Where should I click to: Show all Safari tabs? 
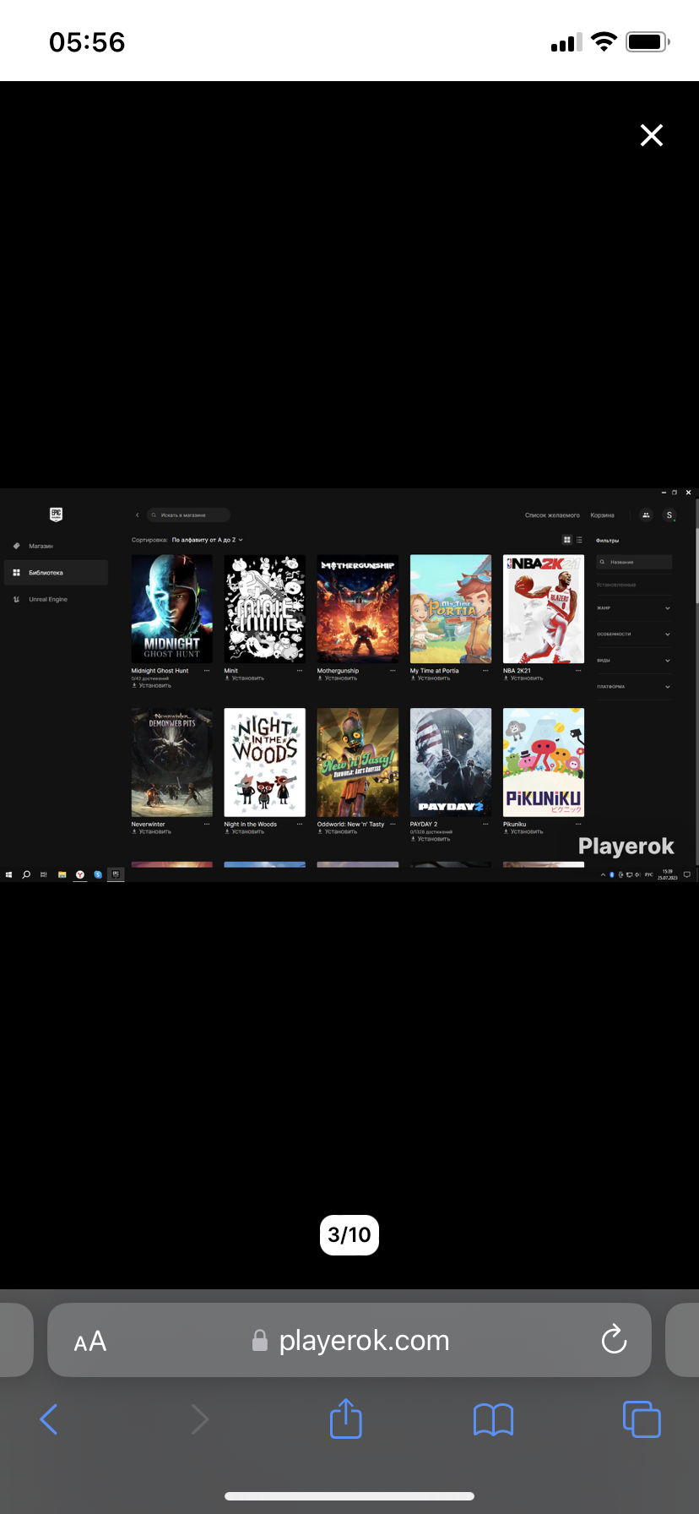point(642,1419)
